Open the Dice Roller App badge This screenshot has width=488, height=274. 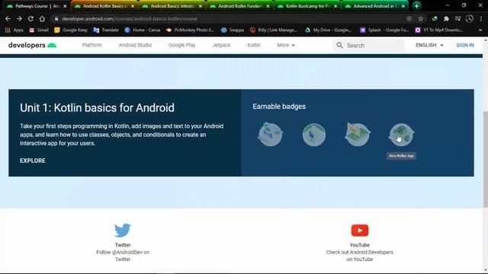402,135
